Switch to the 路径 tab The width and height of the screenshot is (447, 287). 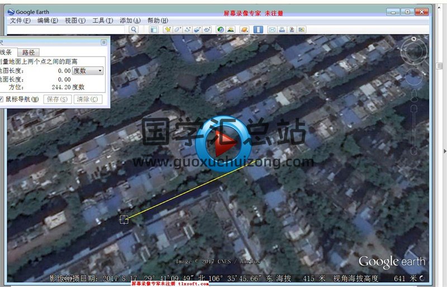tap(28, 52)
